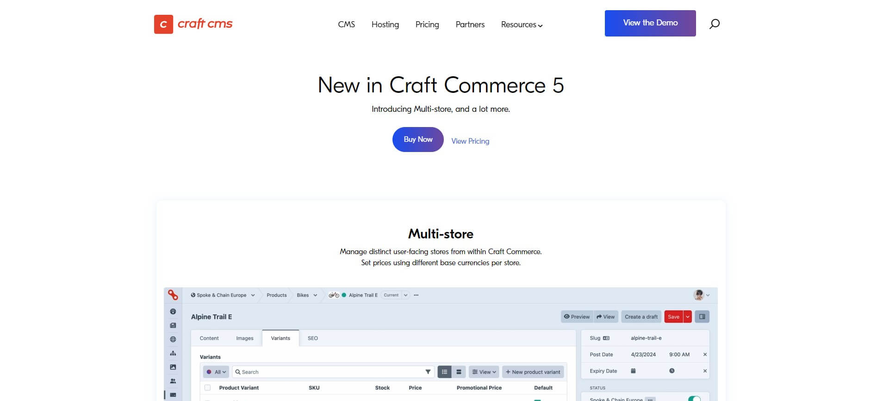Click the All status color filter
This screenshot has height=401, width=877.
click(x=216, y=372)
